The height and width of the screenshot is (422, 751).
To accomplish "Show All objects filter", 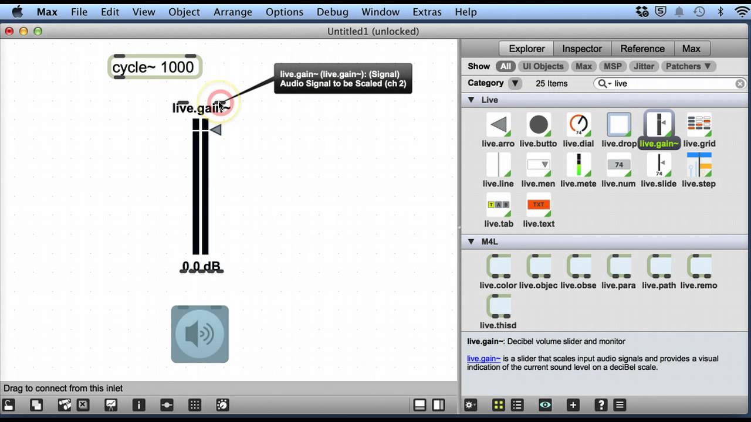I will pyautogui.click(x=505, y=66).
